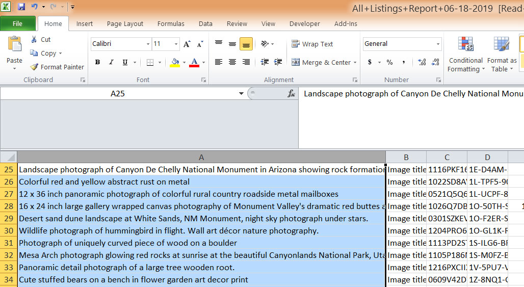Switch to the Page Layout tab

(x=125, y=24)
